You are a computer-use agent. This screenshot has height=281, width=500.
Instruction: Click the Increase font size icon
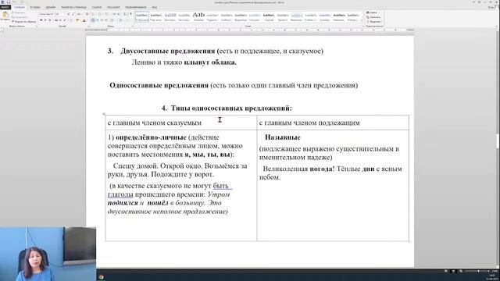pos(69,14)
